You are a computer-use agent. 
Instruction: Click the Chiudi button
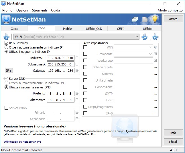[x=173, y=142]
